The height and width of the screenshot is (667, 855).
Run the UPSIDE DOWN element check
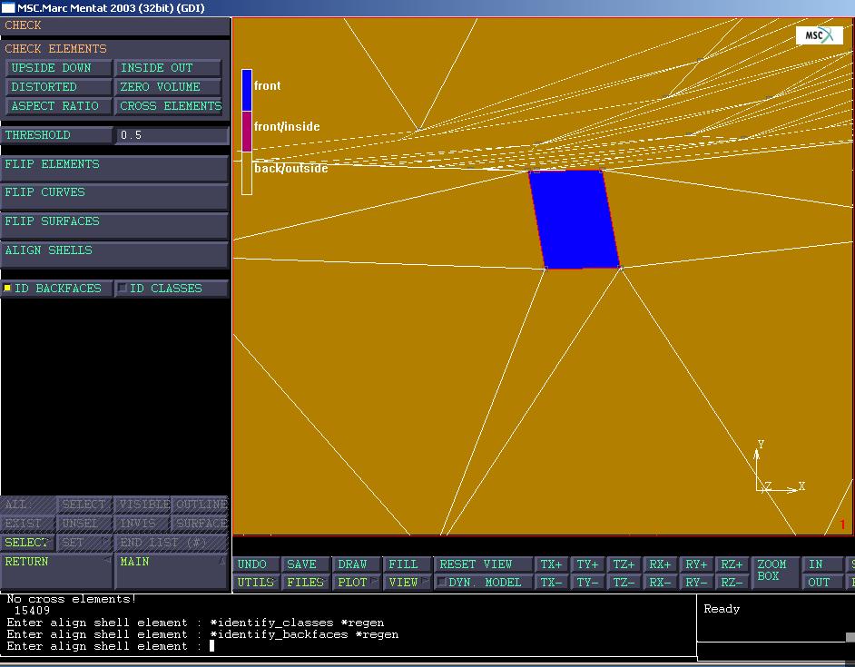pos(58,68)
